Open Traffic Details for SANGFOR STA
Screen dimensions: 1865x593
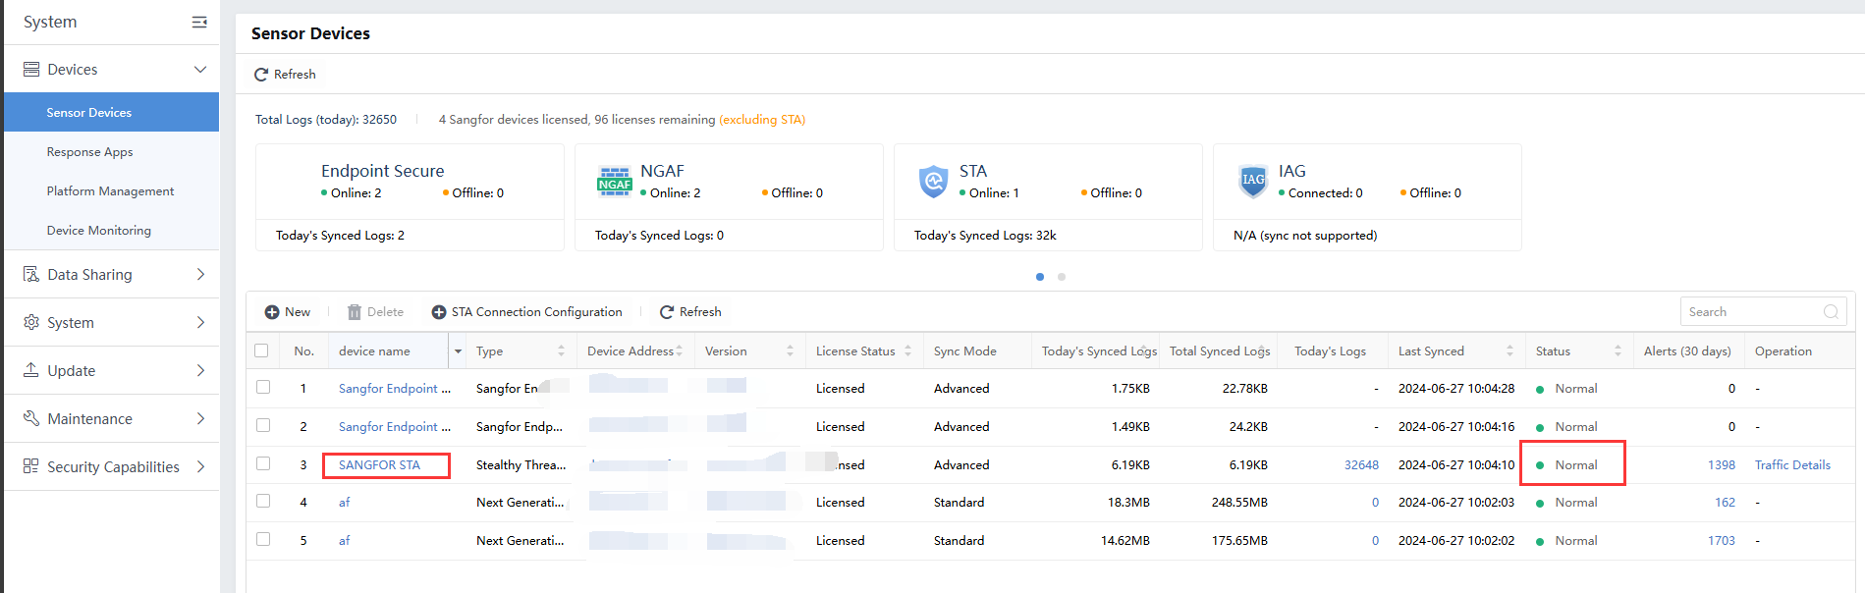click(x=1792, y=465)
